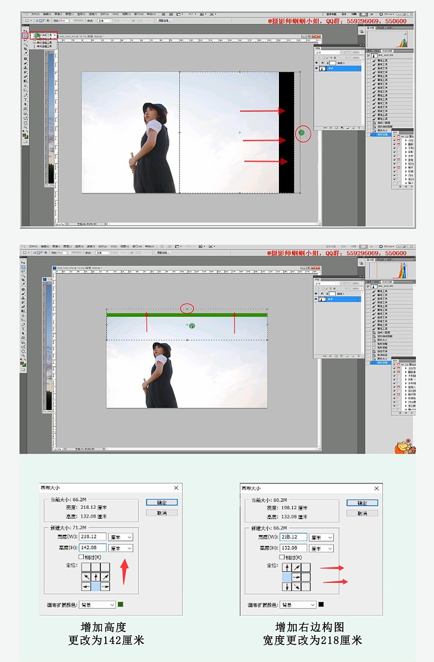Click width field in the green-swatch dialog
This screenshot has height=662, width=434.
point(93,537)
